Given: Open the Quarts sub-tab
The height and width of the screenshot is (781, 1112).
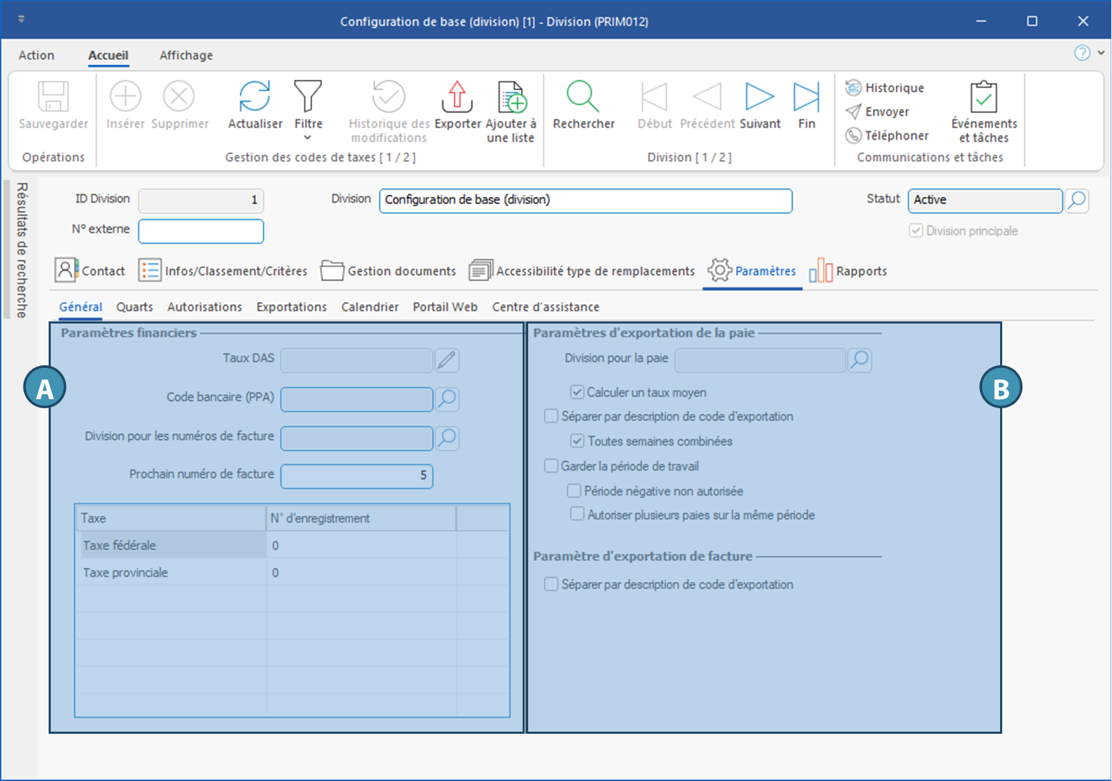Looking at the screenshot, I should click(134, 307).
